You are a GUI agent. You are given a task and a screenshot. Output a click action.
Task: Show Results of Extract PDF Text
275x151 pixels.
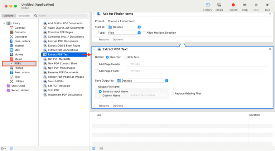pyautogui.click(x=104, y=106)
